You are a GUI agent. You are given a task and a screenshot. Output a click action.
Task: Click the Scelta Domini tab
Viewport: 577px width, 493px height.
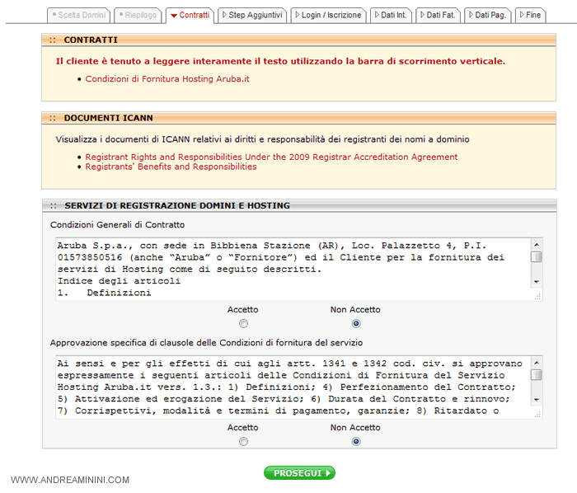pos(78,15)
